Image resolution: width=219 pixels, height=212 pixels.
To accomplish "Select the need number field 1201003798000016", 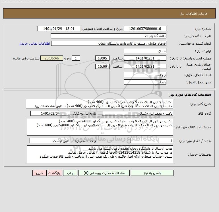I will pos(145,28).
